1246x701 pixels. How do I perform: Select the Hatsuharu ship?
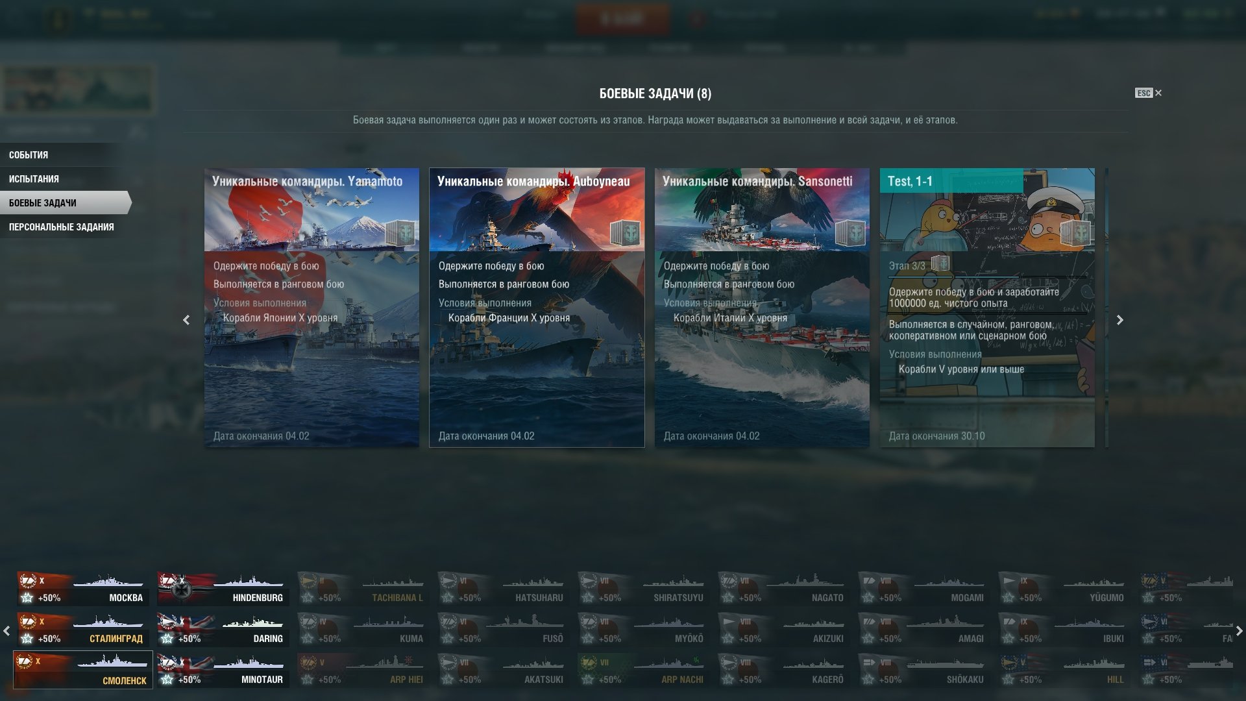pyautogui.click(x=504, y=589)
